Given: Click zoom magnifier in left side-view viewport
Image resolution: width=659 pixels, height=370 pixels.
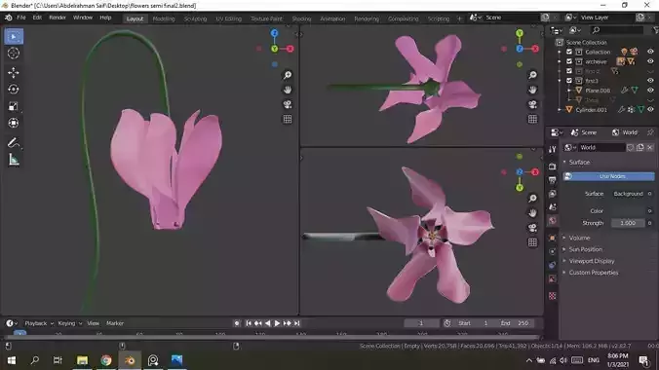Looking at the screenshot, I should [288, 75].
